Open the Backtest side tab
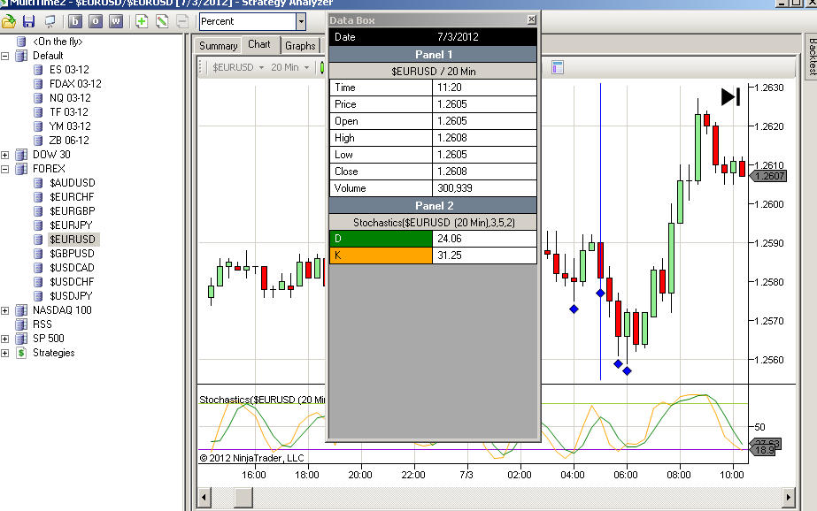817x511 pixels. pyautogui.click(x=812, y=57)
